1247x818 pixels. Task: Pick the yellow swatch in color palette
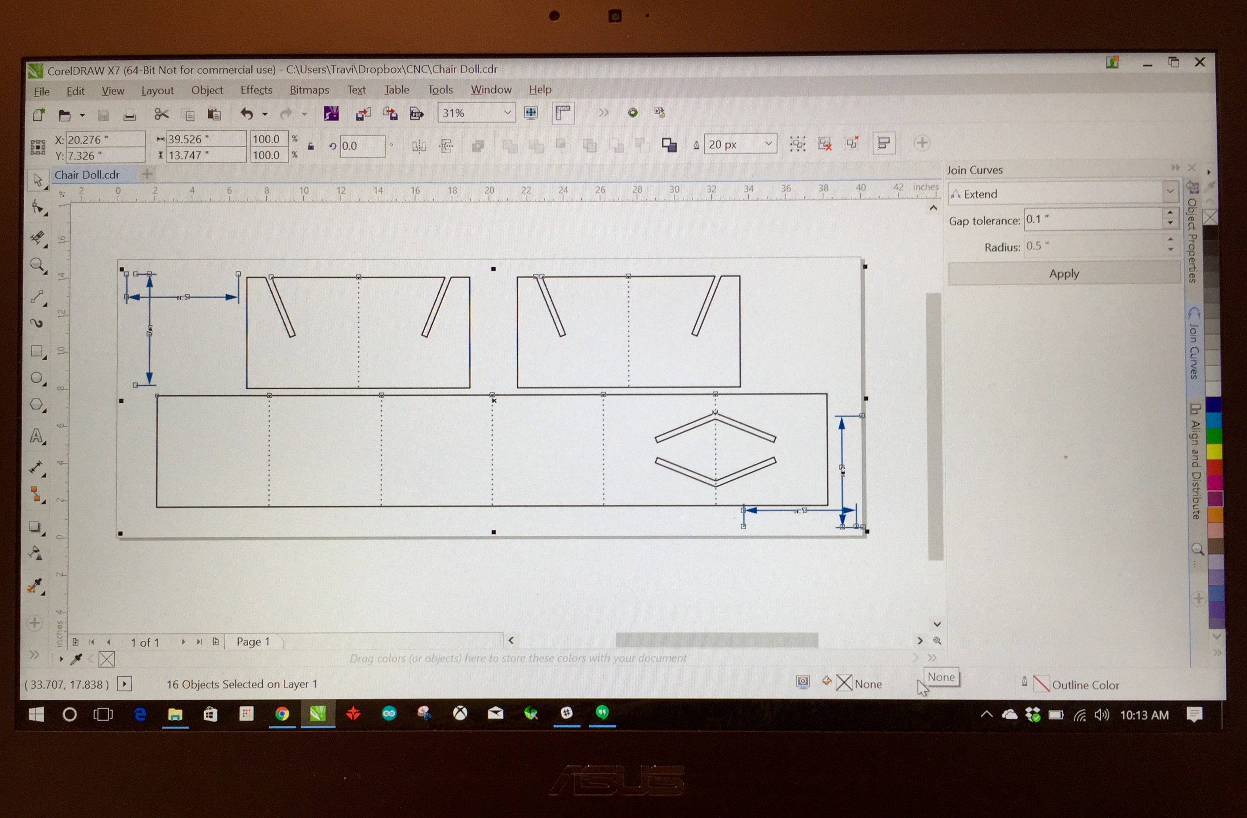tap(1214, 451)
